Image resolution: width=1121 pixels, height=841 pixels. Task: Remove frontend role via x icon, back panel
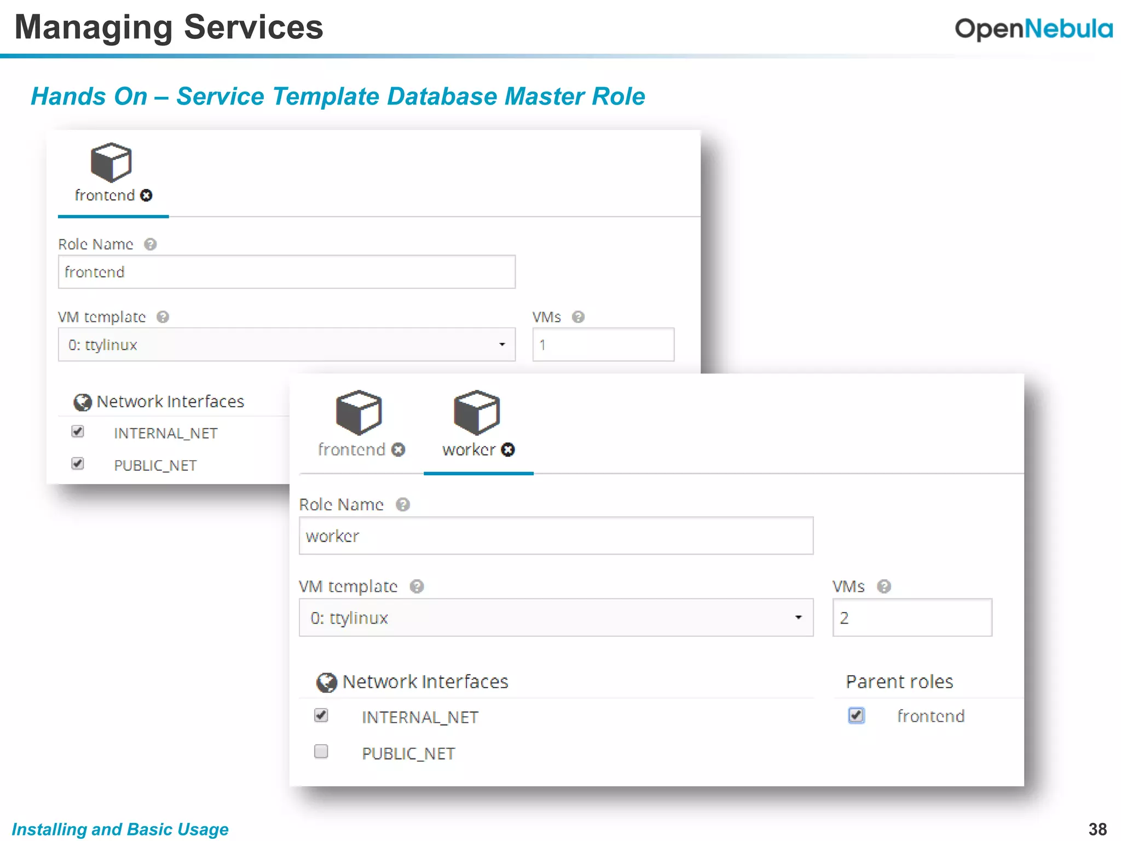[x=146, y=195]
